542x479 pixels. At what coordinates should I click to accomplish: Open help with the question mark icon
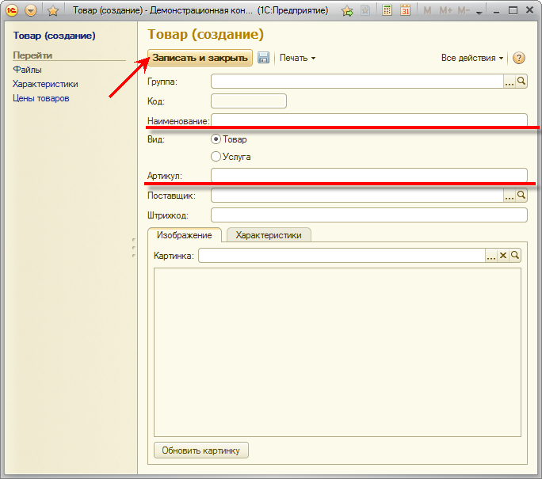pos(519,58)
